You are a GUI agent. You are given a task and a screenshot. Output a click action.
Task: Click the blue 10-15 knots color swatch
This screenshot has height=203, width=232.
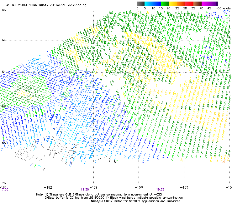tap(157, 4)
